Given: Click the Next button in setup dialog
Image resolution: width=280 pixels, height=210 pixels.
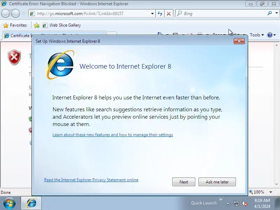Looking at the screenshot, I should [183, 182].
